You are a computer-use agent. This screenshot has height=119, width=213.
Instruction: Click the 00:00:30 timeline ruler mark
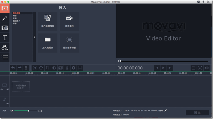[106, 73]
